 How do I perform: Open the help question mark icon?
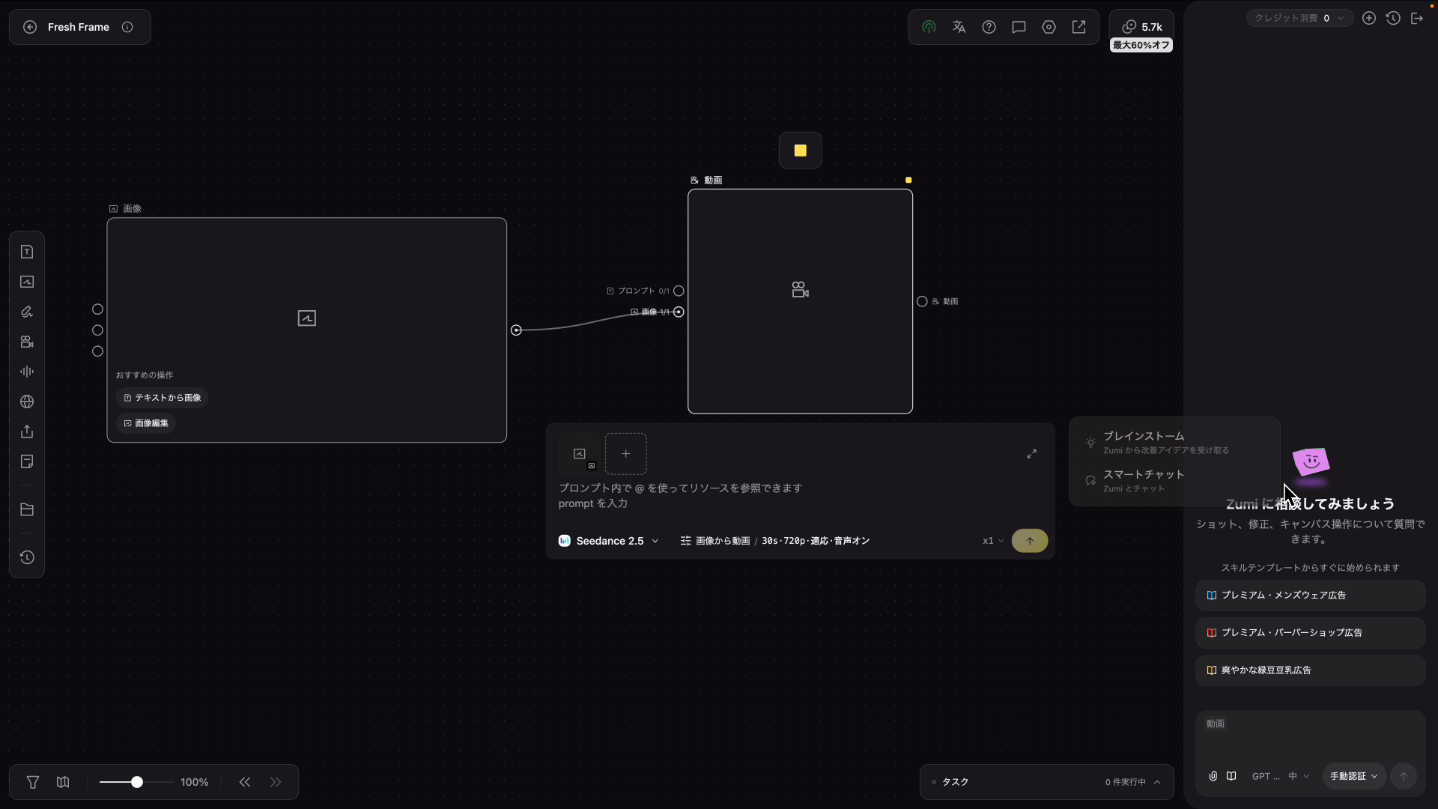click(x=989, y=27)
